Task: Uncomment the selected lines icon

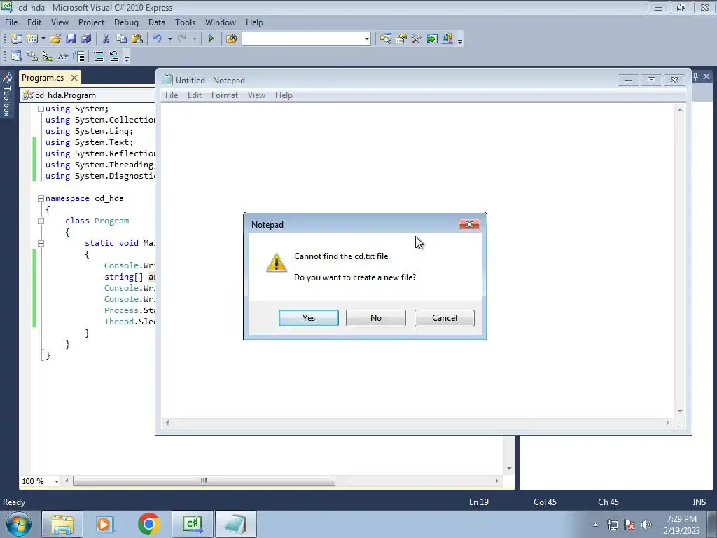Action: pyautogui.click(x=114, y=56)
